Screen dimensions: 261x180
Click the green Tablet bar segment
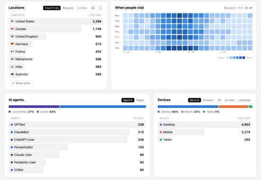pos(251,106)
